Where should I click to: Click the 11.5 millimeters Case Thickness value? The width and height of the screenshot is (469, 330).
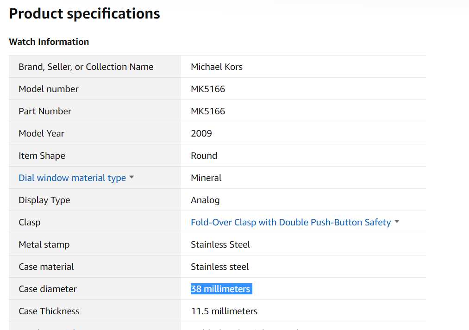tap(224, 311)
